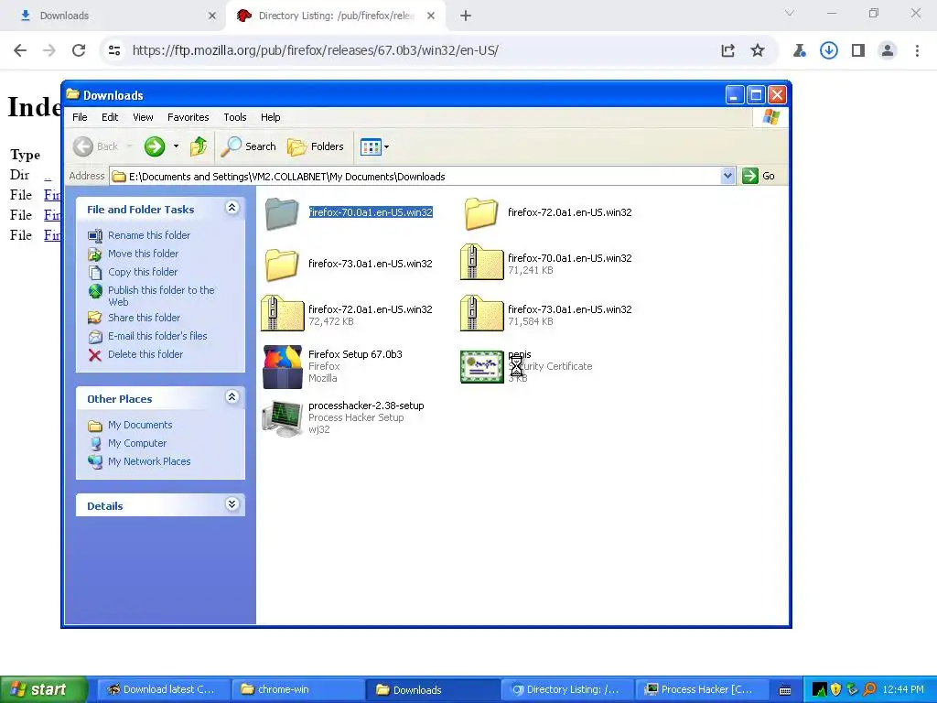The height and width of the screenshot is (703, 937).
Task: Switch to the Downloads browser tab
Action: (x=113, y=16)
